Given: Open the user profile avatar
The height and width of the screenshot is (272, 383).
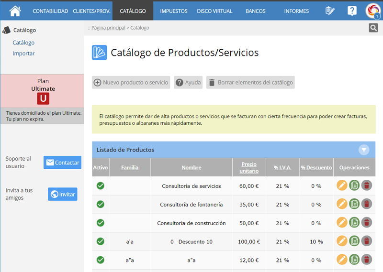Looking at the screenshot, I should point(373,11).
